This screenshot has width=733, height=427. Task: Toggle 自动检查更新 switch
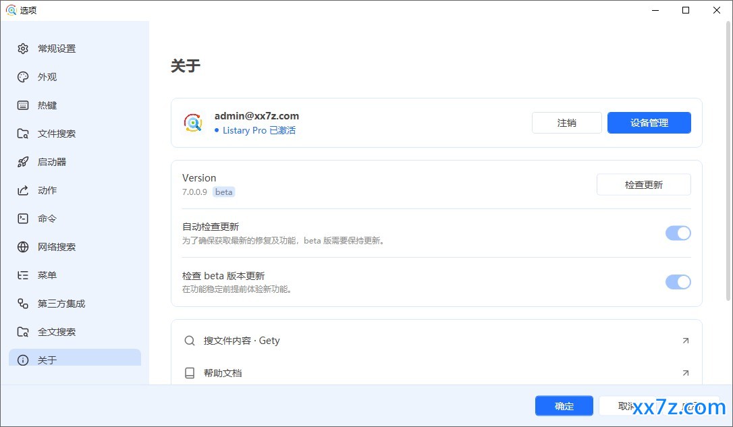(678, 233)
